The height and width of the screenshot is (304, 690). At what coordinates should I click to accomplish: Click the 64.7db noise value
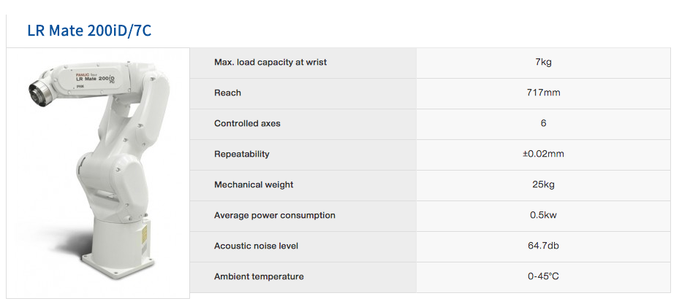[543, 246]
